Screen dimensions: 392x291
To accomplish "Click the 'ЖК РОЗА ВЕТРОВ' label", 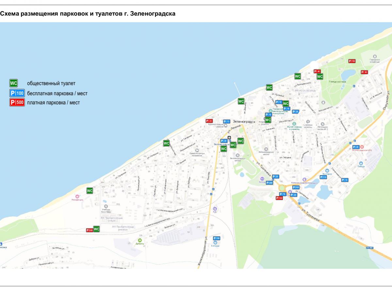I will [305, 90].
